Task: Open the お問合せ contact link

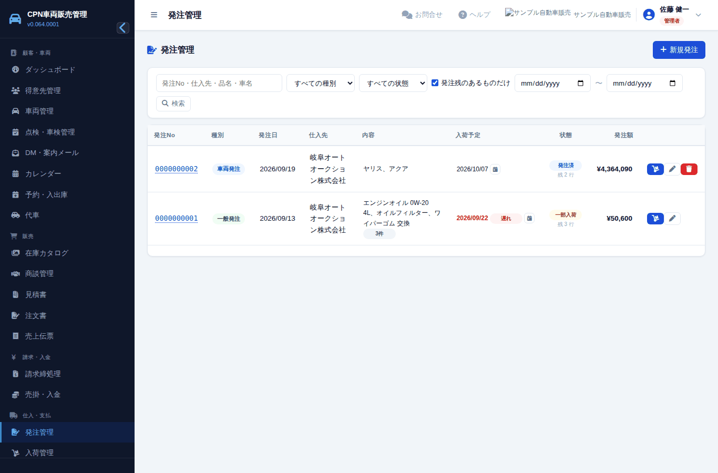Action: pyautogui.click(x=422, y=15)
